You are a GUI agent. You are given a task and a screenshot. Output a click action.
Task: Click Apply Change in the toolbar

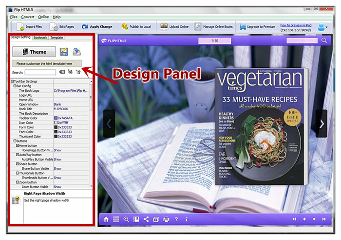[97, 27]
